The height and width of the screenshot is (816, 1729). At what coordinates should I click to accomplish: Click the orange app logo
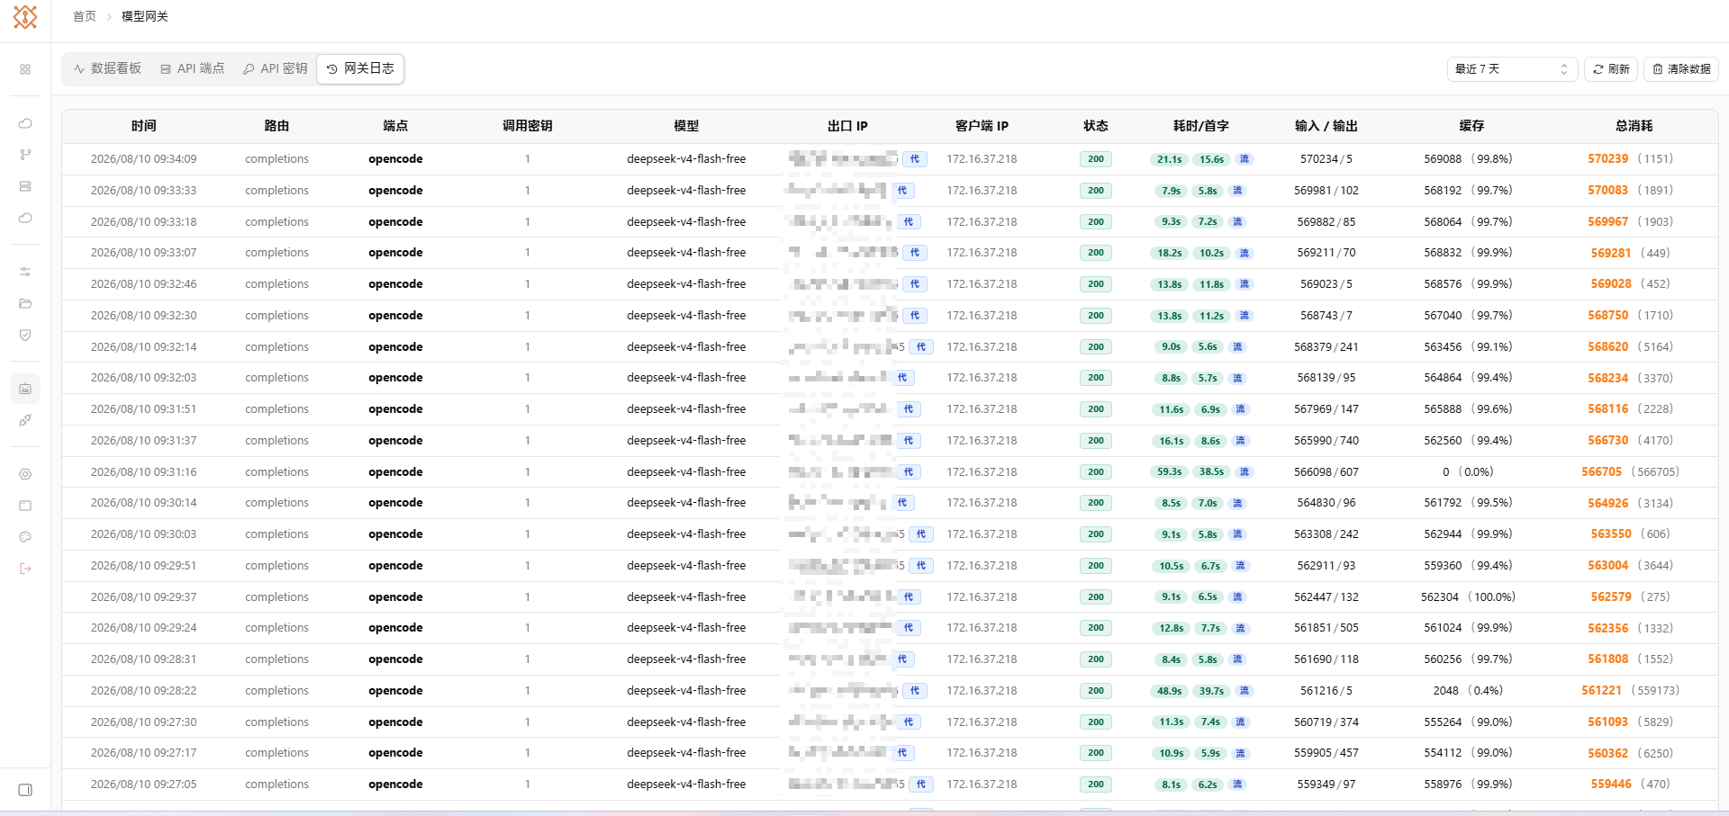point(25,17)
